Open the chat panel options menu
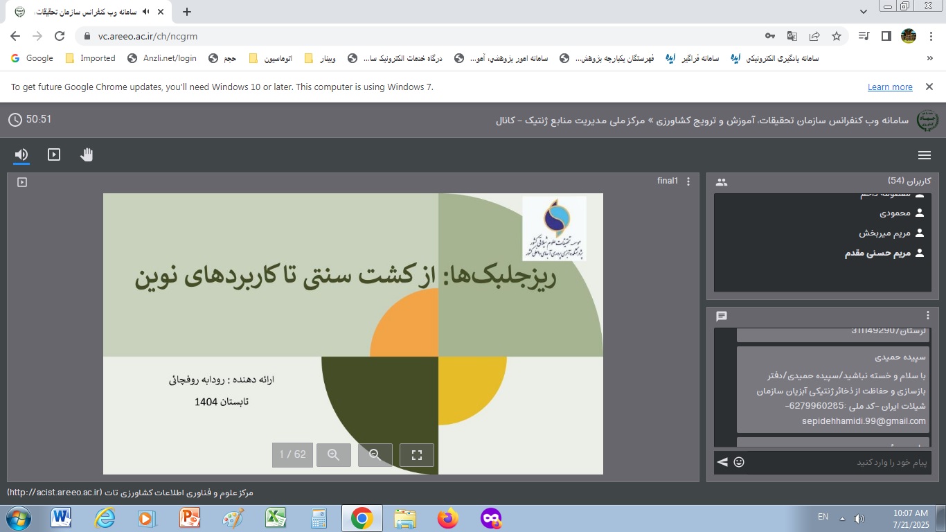Screen dimensions: 946x532 929,315
